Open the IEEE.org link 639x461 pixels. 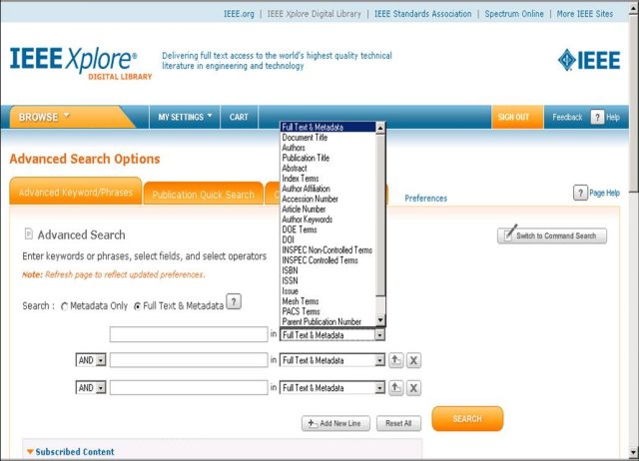pyautogui.click(x=239, y=14)
